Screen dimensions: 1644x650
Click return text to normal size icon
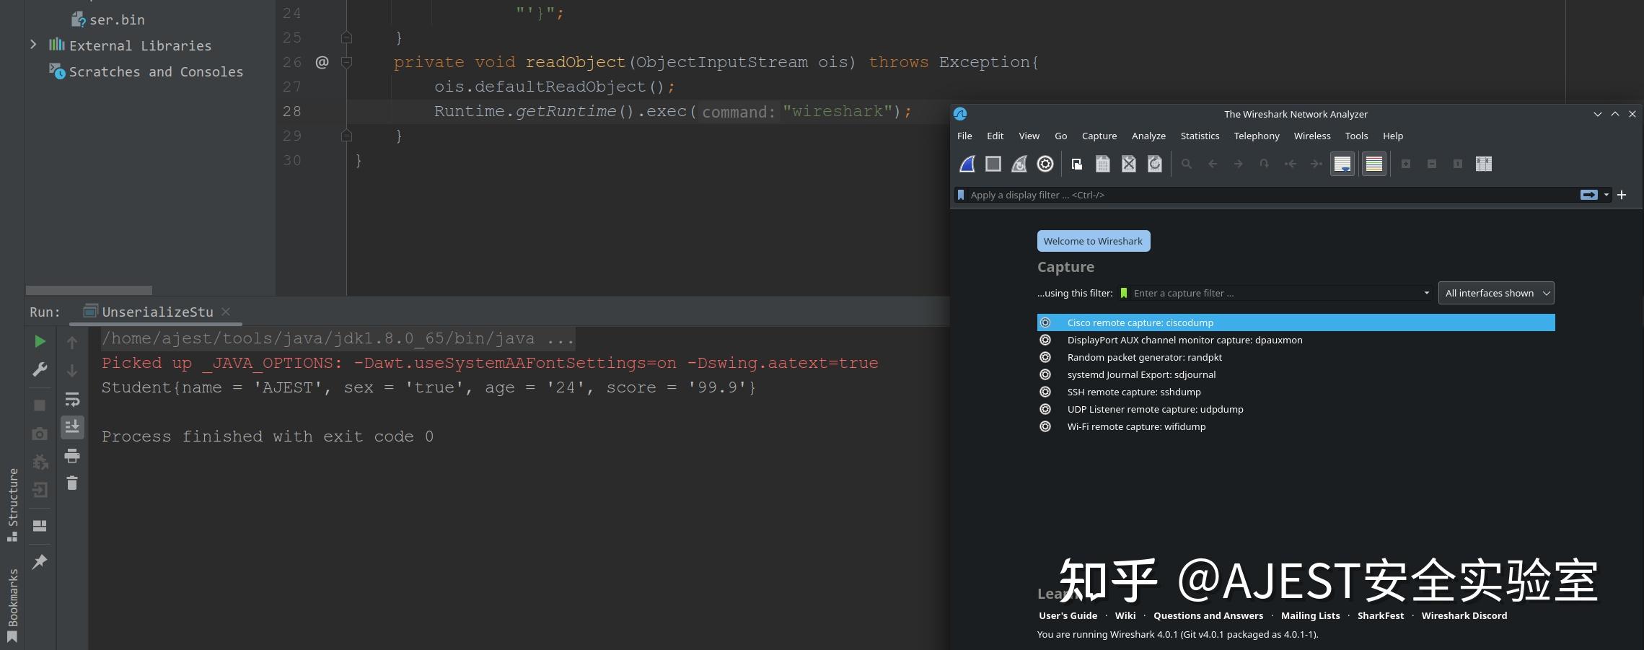pyautogui.click(x=1458, y=164)
